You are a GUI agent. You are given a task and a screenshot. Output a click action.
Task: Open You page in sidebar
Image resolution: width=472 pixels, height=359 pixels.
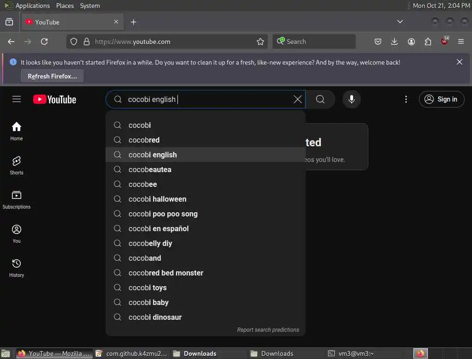click(x=17, y=233)
